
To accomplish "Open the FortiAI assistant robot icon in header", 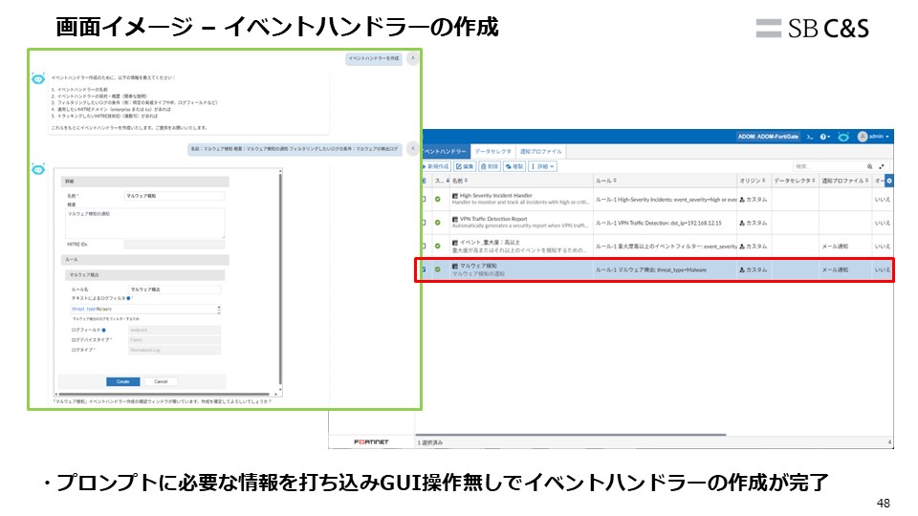I will (x=843, y=138).
